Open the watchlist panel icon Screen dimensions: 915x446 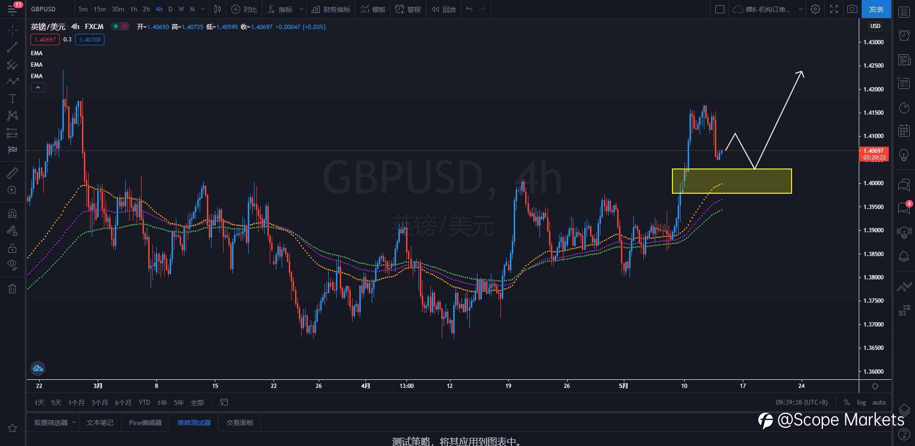click(904, 12)
